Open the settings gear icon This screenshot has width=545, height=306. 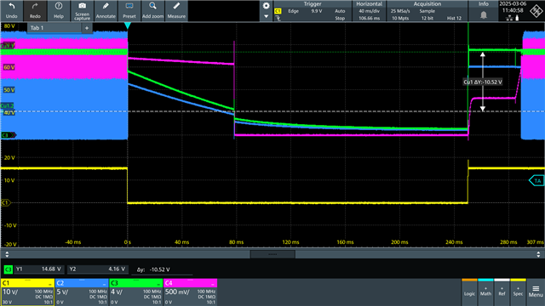pos(267,6)
